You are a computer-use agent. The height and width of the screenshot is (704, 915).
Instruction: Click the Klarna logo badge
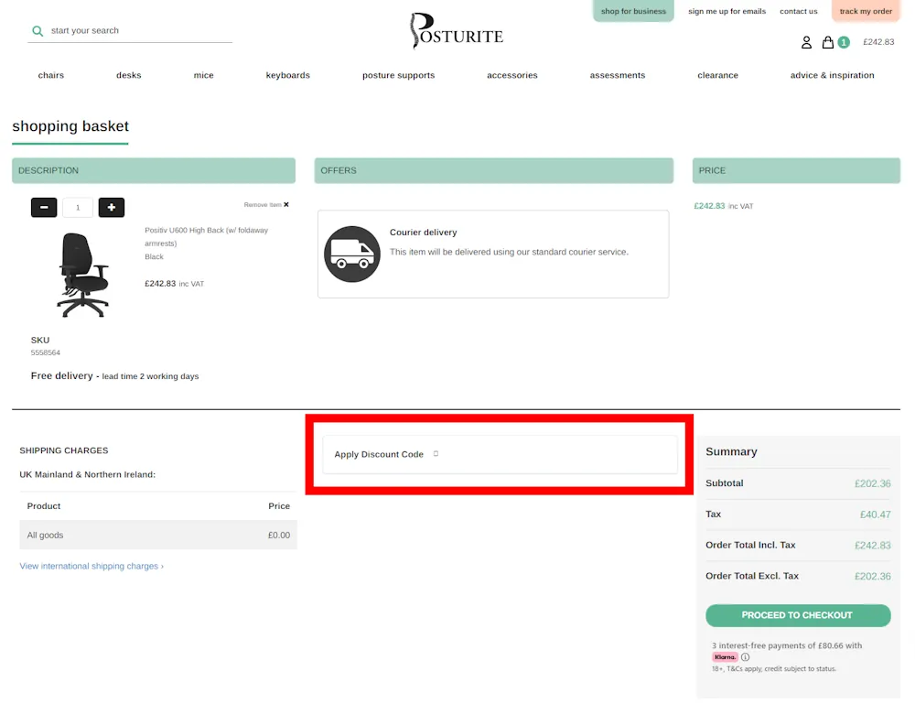click(725, 656)
